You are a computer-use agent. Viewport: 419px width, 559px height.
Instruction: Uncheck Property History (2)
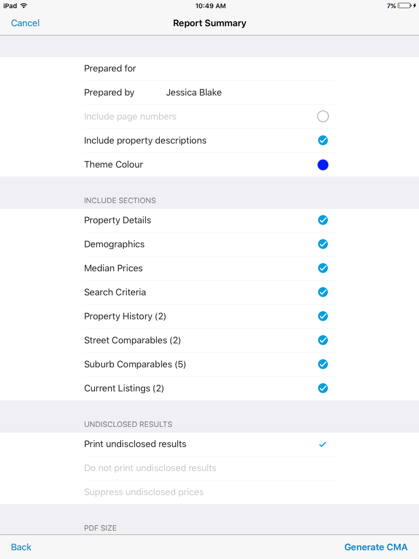click(323, 316)
